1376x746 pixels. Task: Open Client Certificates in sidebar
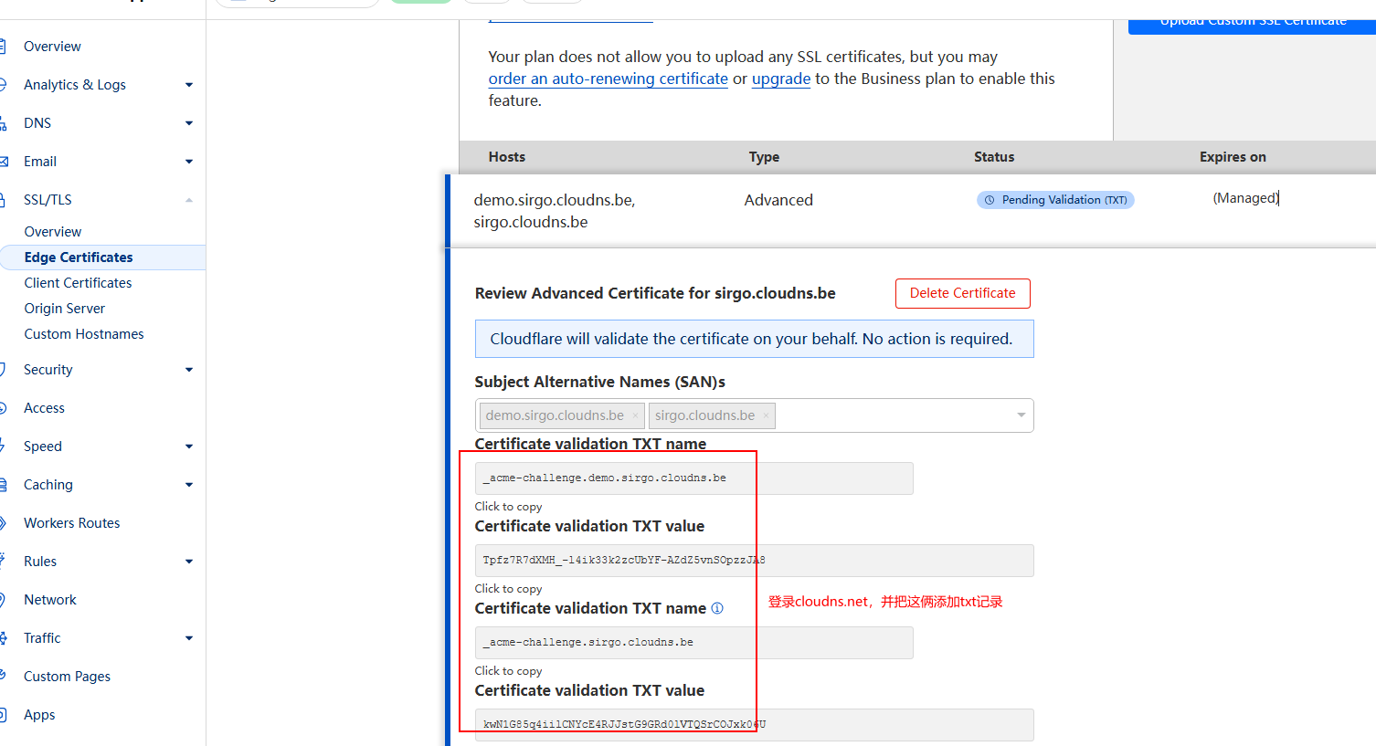tap(78, 283)
